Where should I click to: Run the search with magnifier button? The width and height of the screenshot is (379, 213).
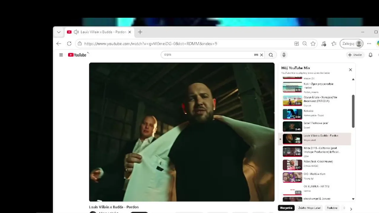point(271,55)
